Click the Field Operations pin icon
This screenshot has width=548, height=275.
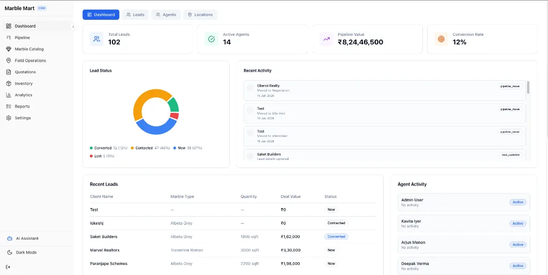coord(9,60)
